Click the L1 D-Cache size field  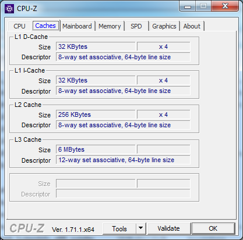click(96, 46)
